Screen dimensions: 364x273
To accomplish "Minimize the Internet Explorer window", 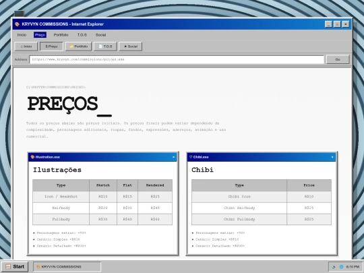I will [x=328, y=24].
